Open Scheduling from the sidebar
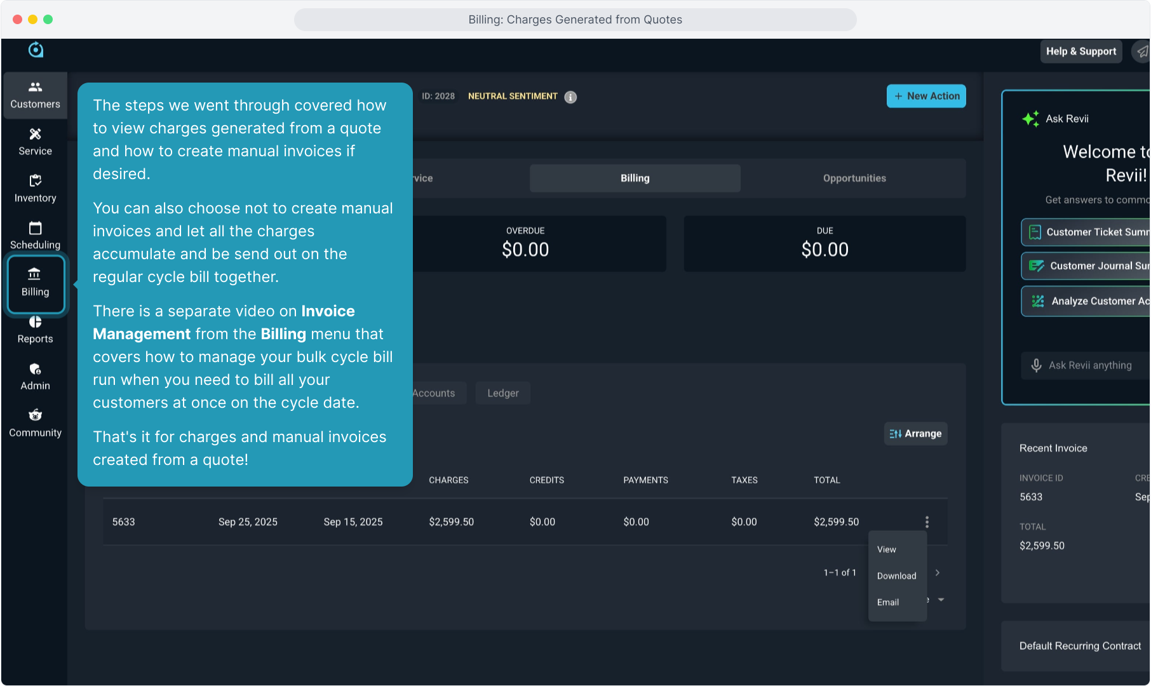This screenshot has height=686, width=1151. [x=35, y=236]
